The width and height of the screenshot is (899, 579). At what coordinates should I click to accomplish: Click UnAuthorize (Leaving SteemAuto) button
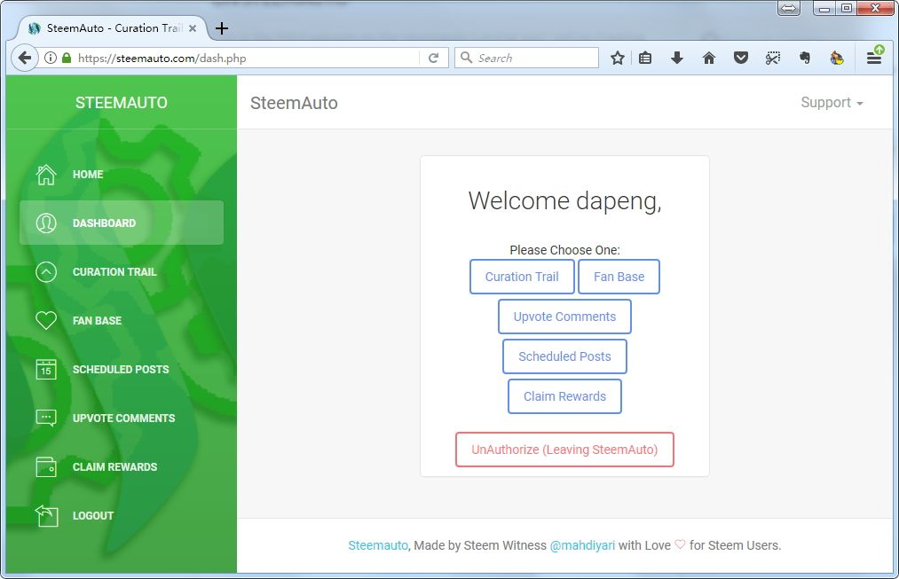564,450
